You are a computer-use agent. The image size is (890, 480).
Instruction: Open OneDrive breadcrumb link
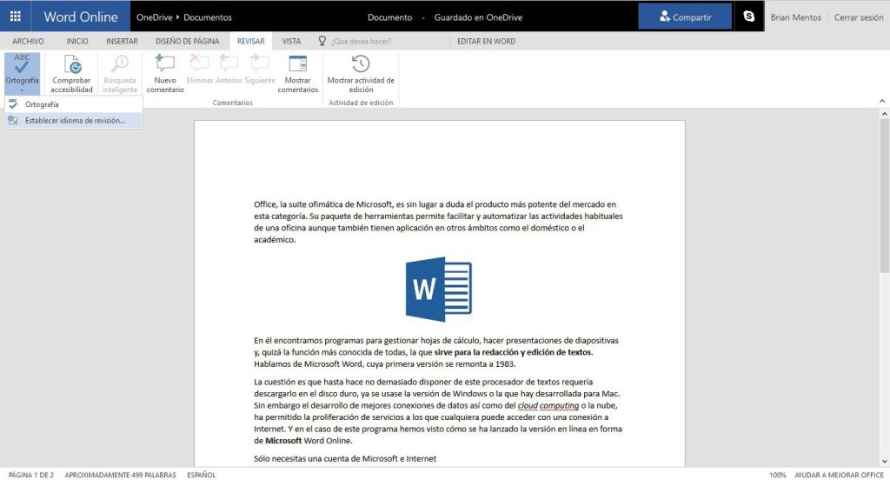pos(155,17)
